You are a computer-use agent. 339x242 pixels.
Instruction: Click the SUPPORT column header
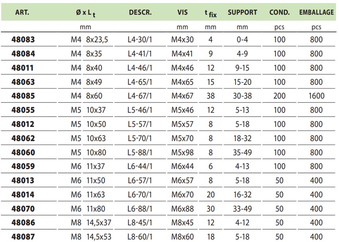pyautogui.click(x=242, y=13)
